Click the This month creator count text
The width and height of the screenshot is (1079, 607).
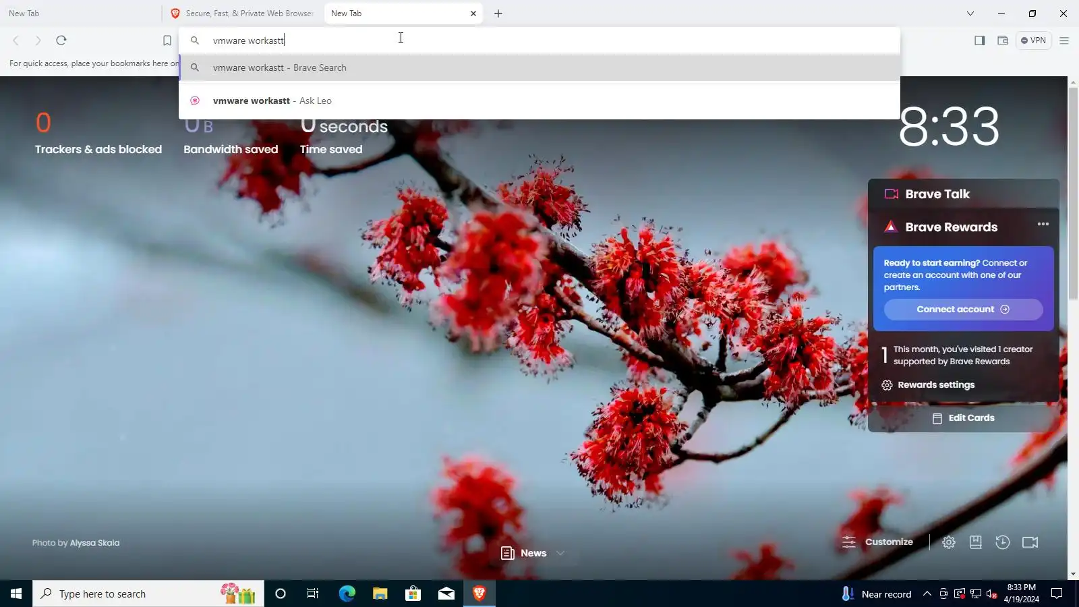pyautogui.click(x=963, y=355)
